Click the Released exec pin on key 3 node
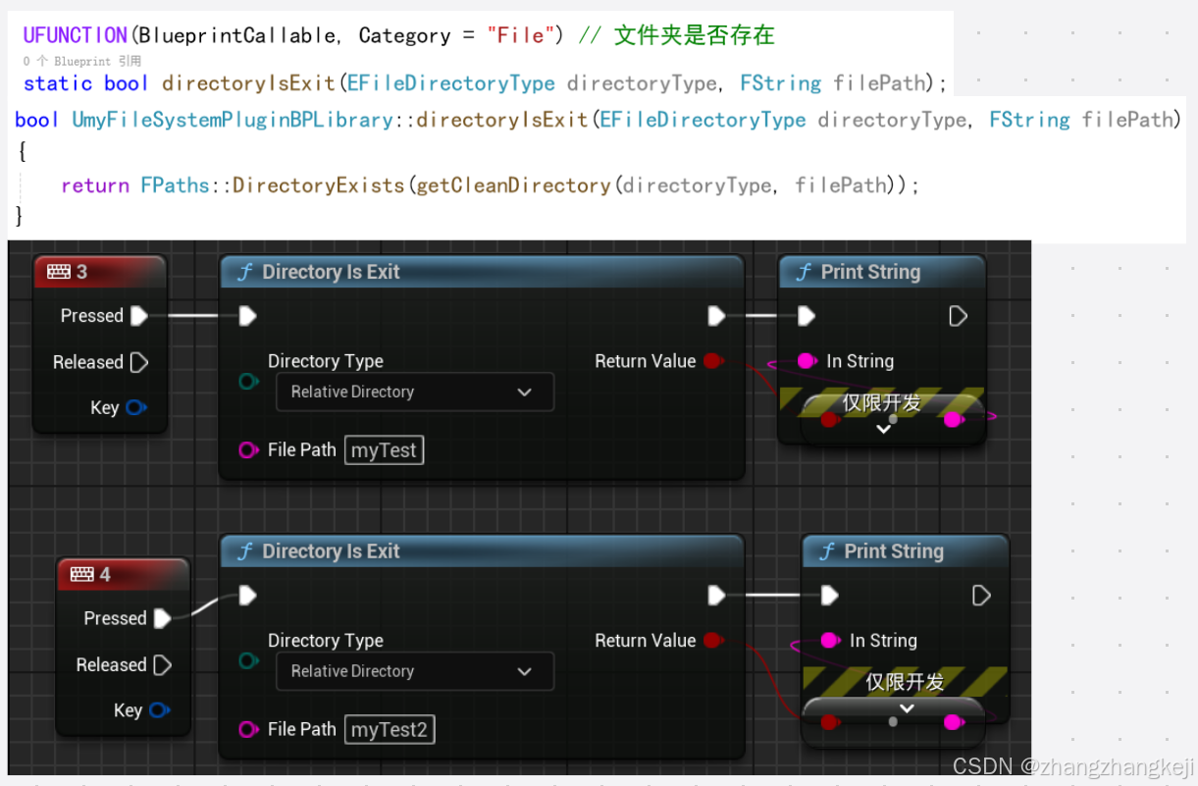 (x=139, y=362)
